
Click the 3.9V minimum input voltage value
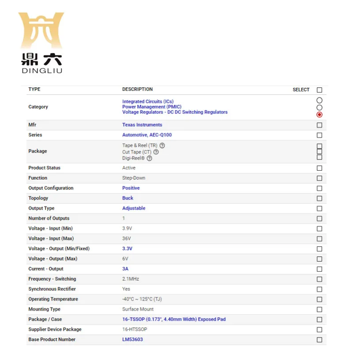[127, 228]
